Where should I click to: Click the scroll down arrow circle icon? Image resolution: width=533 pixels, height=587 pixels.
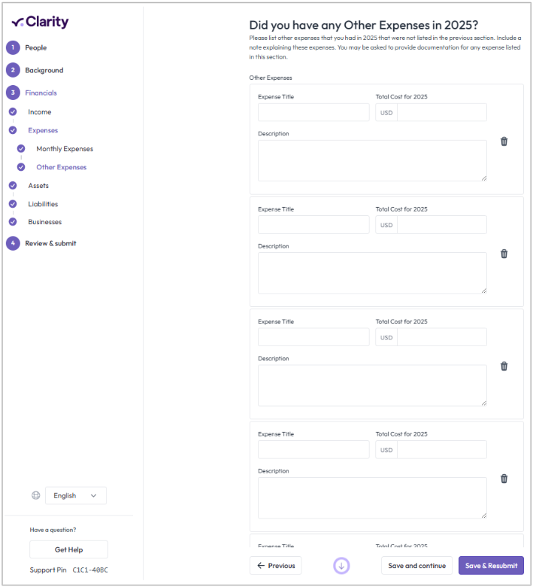coord(341,566)
